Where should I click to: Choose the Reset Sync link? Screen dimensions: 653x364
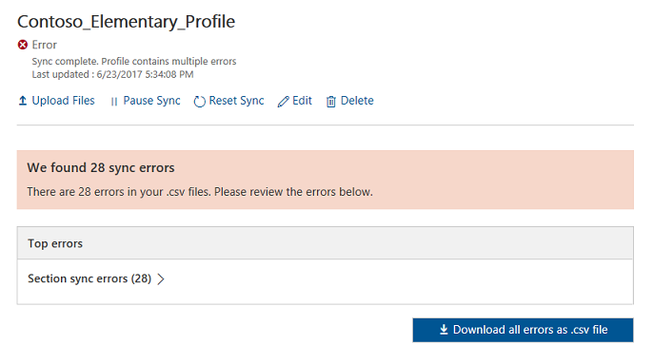[x=236, y=101]
